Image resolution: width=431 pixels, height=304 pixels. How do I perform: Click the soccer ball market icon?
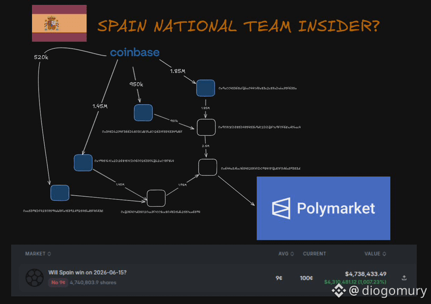pyautogui.click(x=35, y=277)
